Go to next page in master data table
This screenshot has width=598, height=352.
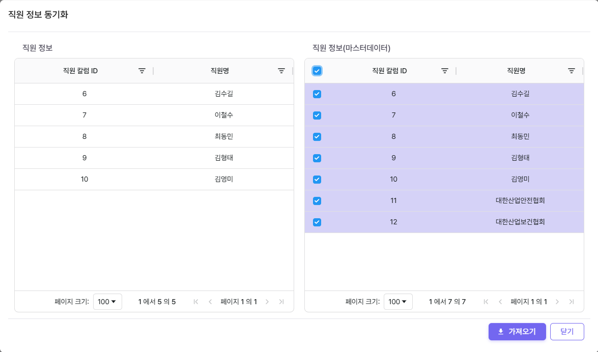(x=557, y=302)
